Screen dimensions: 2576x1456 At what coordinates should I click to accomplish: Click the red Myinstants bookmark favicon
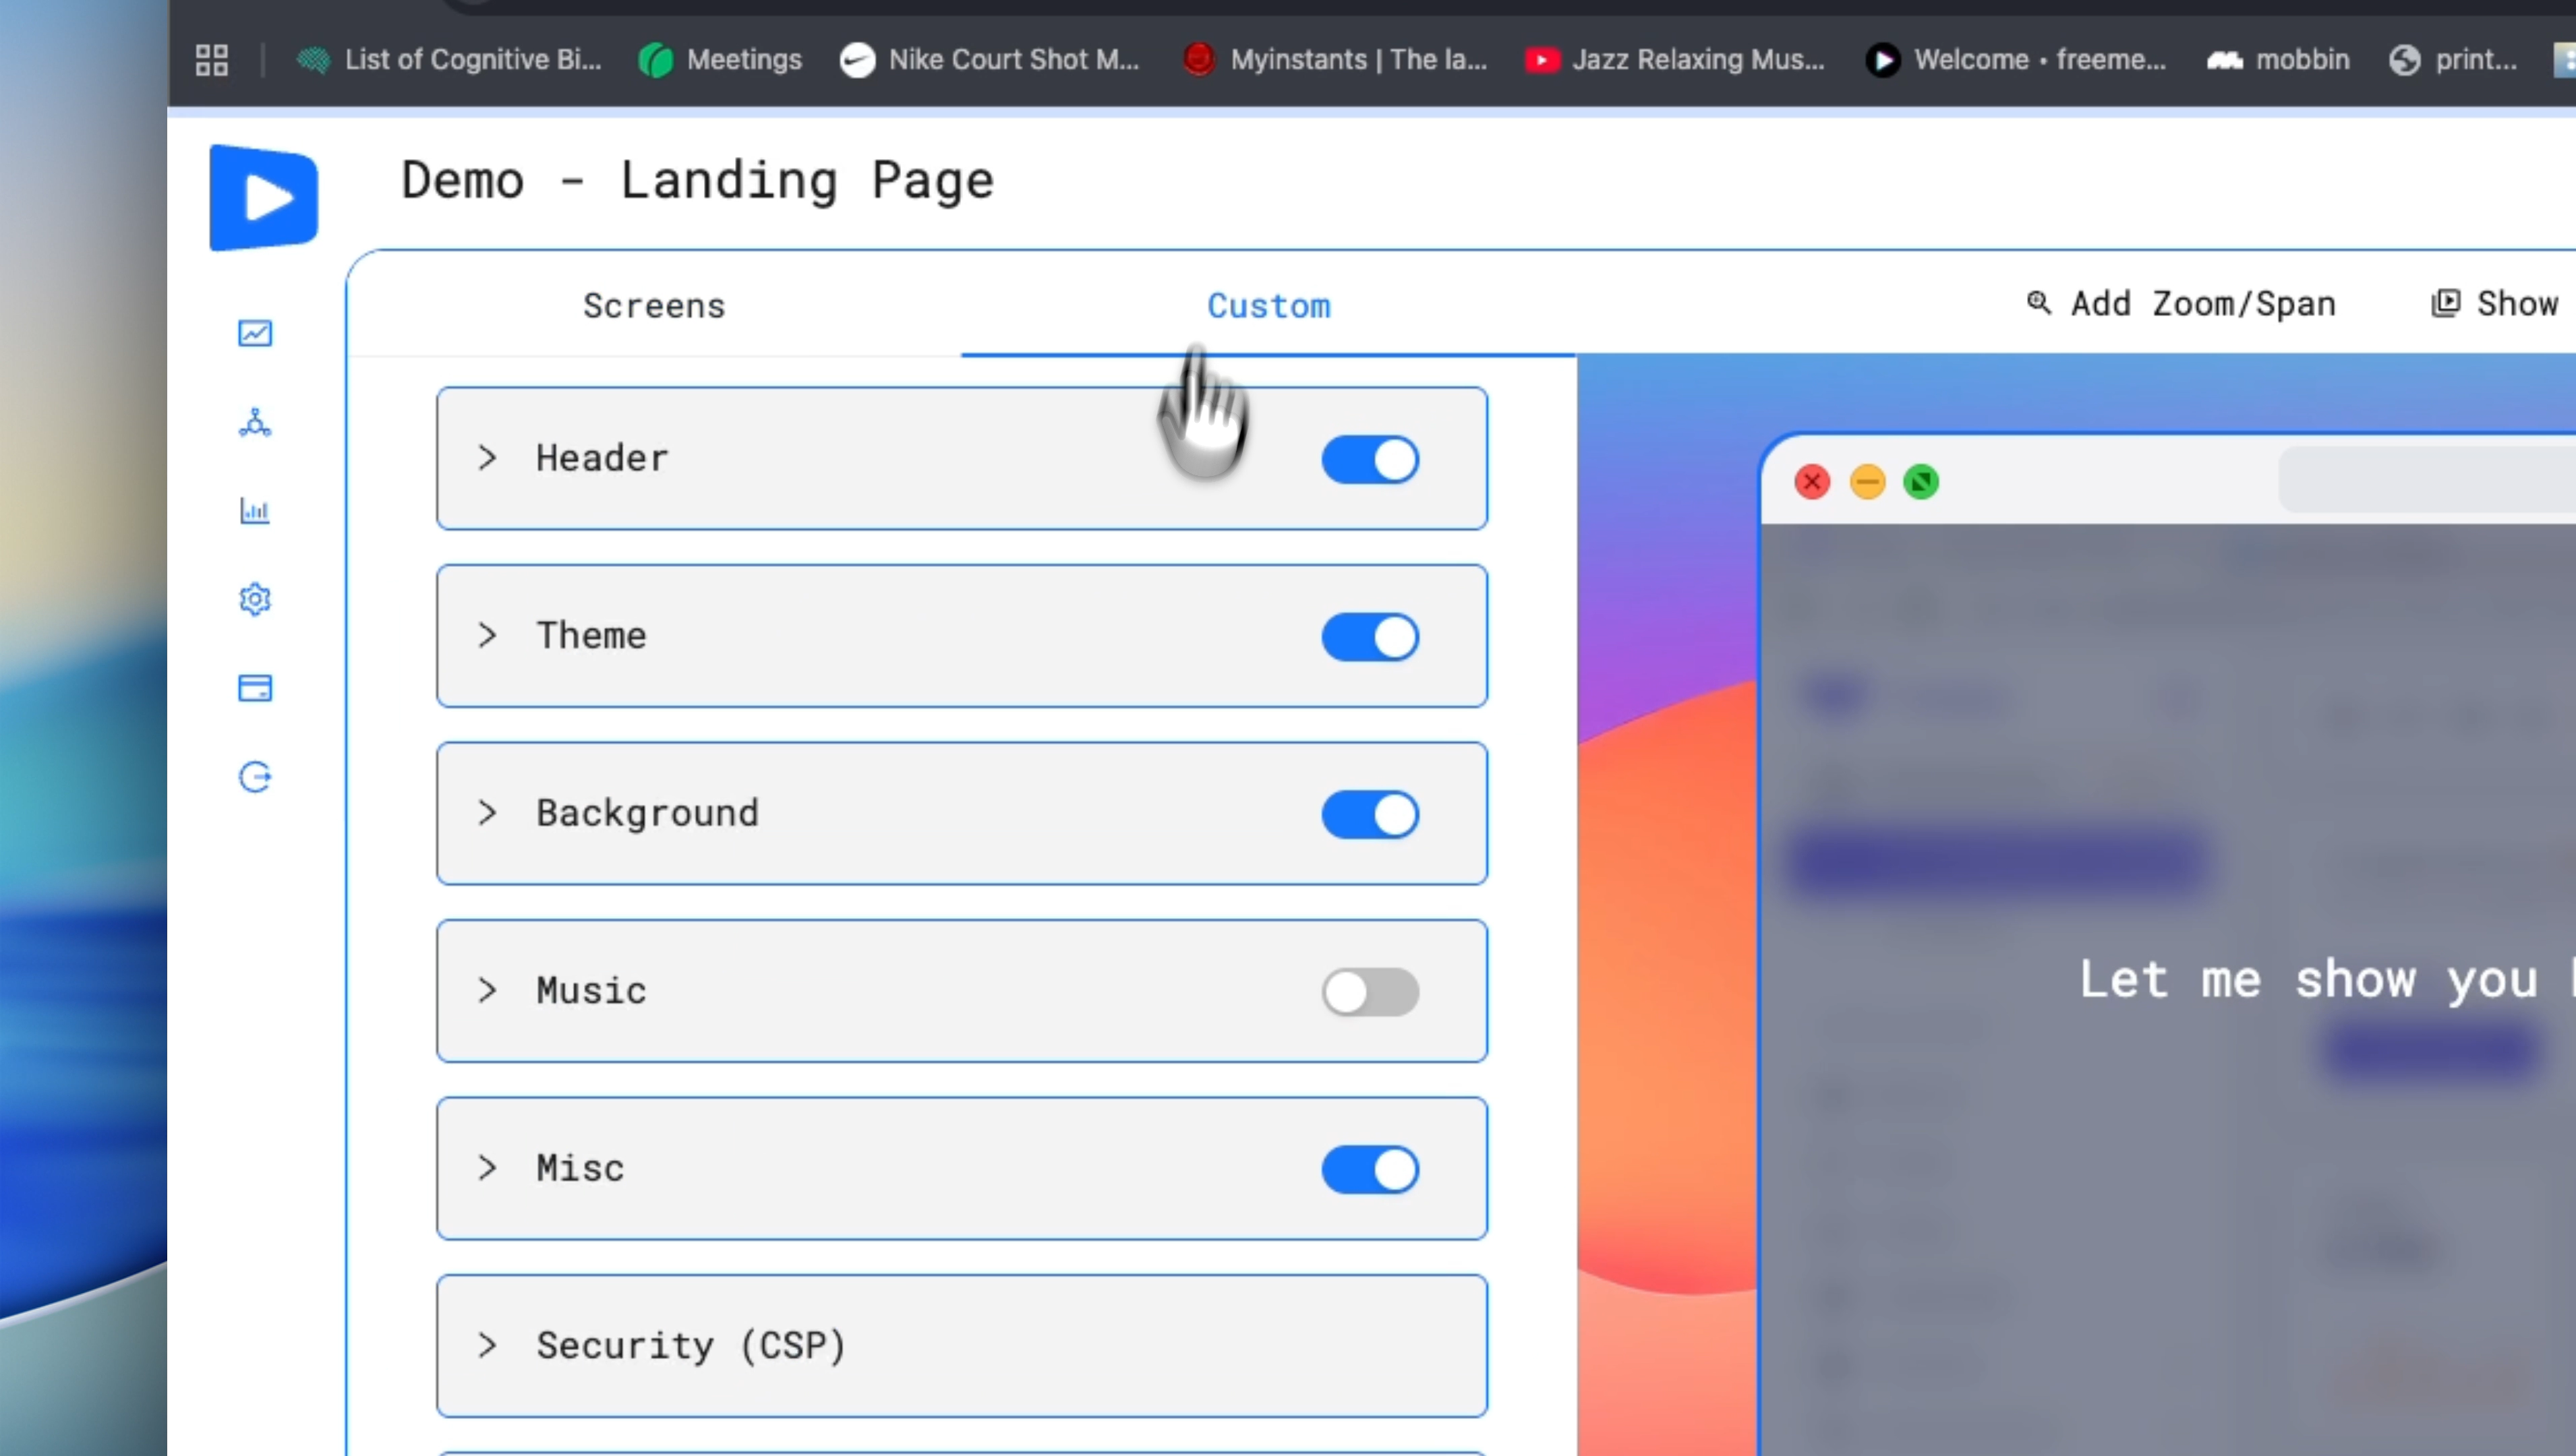[1198, 60]
